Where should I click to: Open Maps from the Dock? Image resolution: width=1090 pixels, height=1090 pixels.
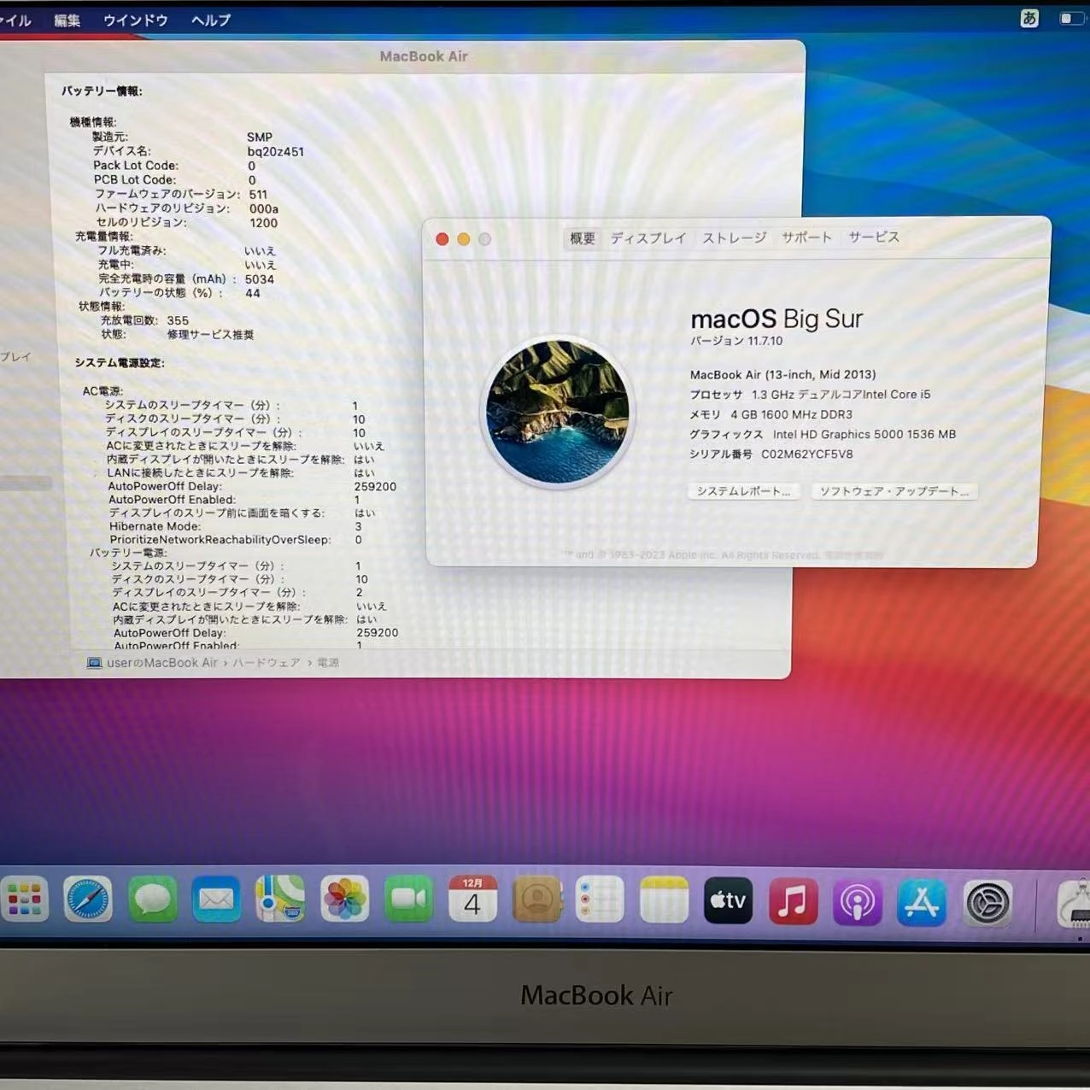280,900
